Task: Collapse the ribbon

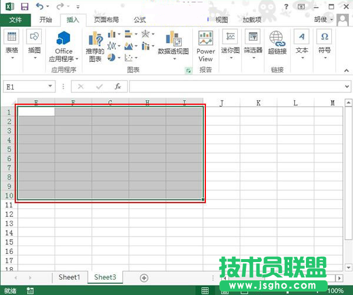Action: pyautogui.click(x=347, y=71)
